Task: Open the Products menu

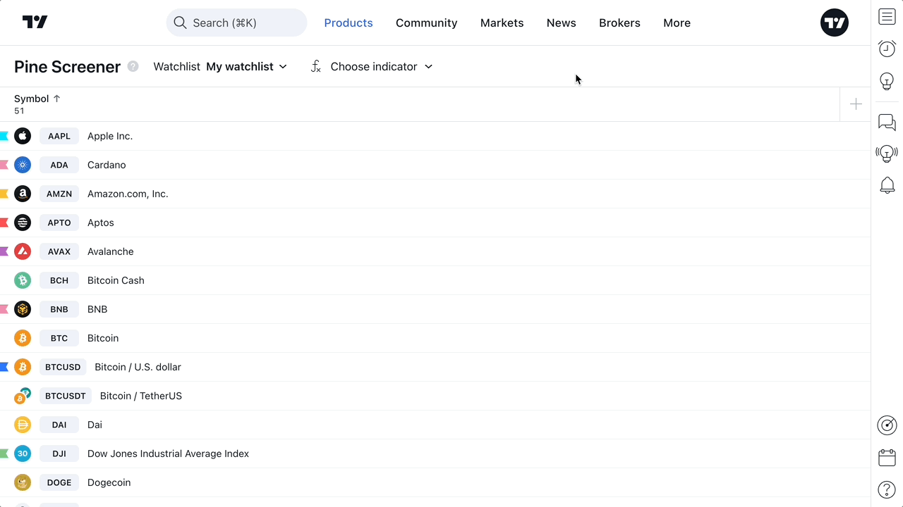Action: click(349, 23)
